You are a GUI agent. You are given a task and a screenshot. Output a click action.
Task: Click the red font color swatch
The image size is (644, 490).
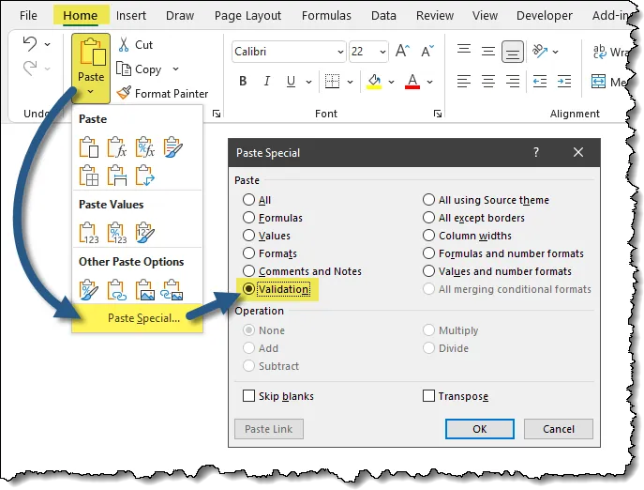412,83
